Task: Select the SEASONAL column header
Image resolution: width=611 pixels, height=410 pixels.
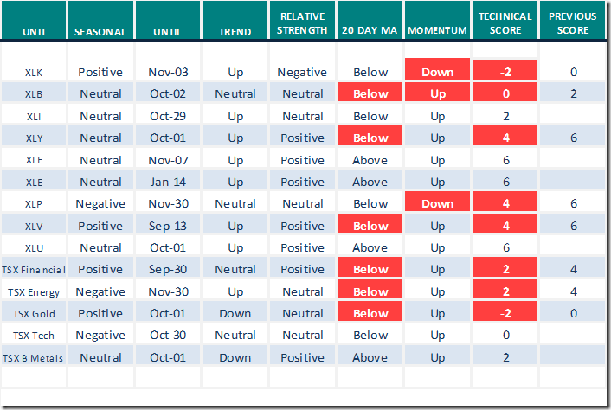Action: click(100, 32)
